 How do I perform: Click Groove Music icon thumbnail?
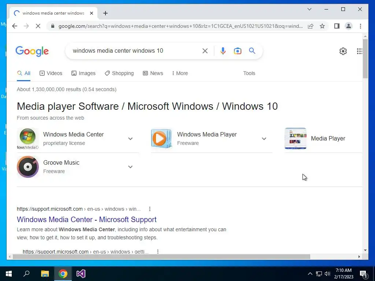pos(28,167)
